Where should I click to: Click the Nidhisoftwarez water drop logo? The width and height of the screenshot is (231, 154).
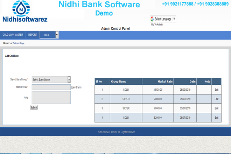21,8
